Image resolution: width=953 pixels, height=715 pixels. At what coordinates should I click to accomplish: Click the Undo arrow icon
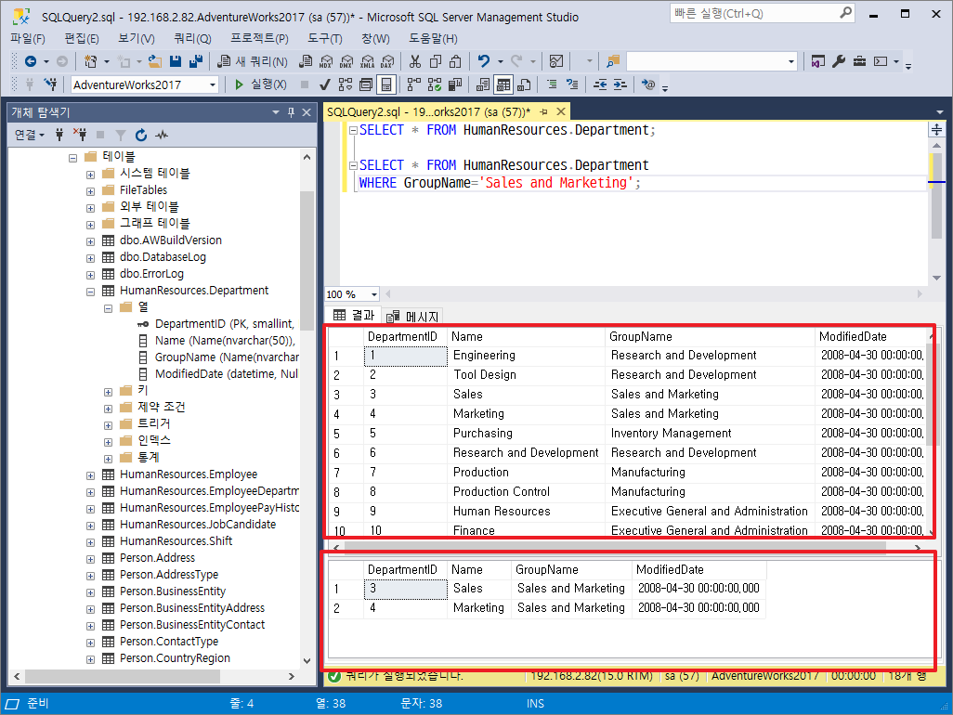pyautogui.click(x=484, y=61)
